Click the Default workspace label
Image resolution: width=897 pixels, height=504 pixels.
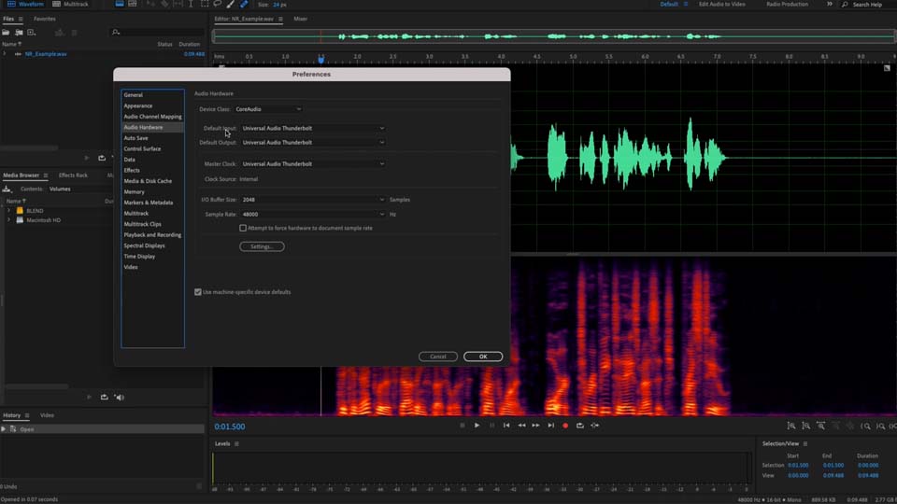pyautogui.click(x=669, y=4)
